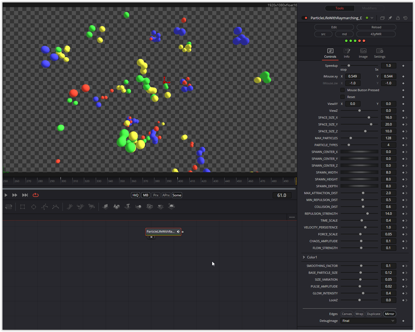Add a Spotlight 3D tool
The image size is (415, 332).
point(160,207)
